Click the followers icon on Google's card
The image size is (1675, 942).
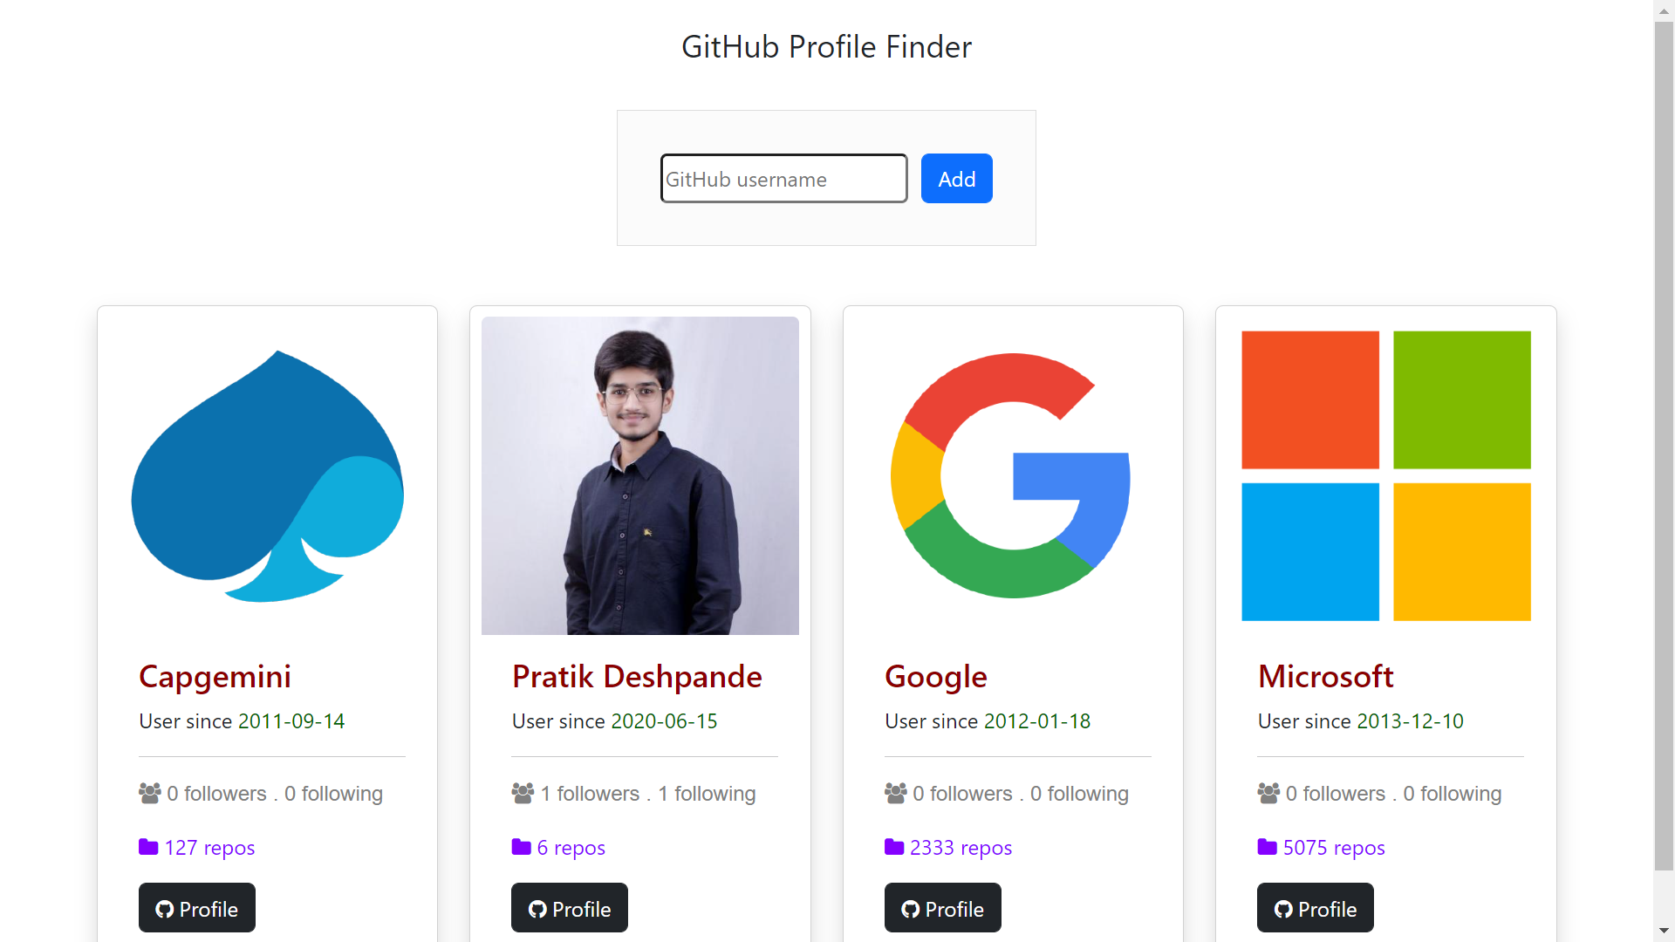(x=893, y=793)
